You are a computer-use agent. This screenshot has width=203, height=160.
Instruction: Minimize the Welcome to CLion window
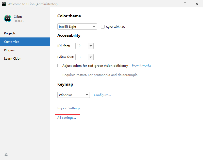pyautogui.click(x=173, y=4)
